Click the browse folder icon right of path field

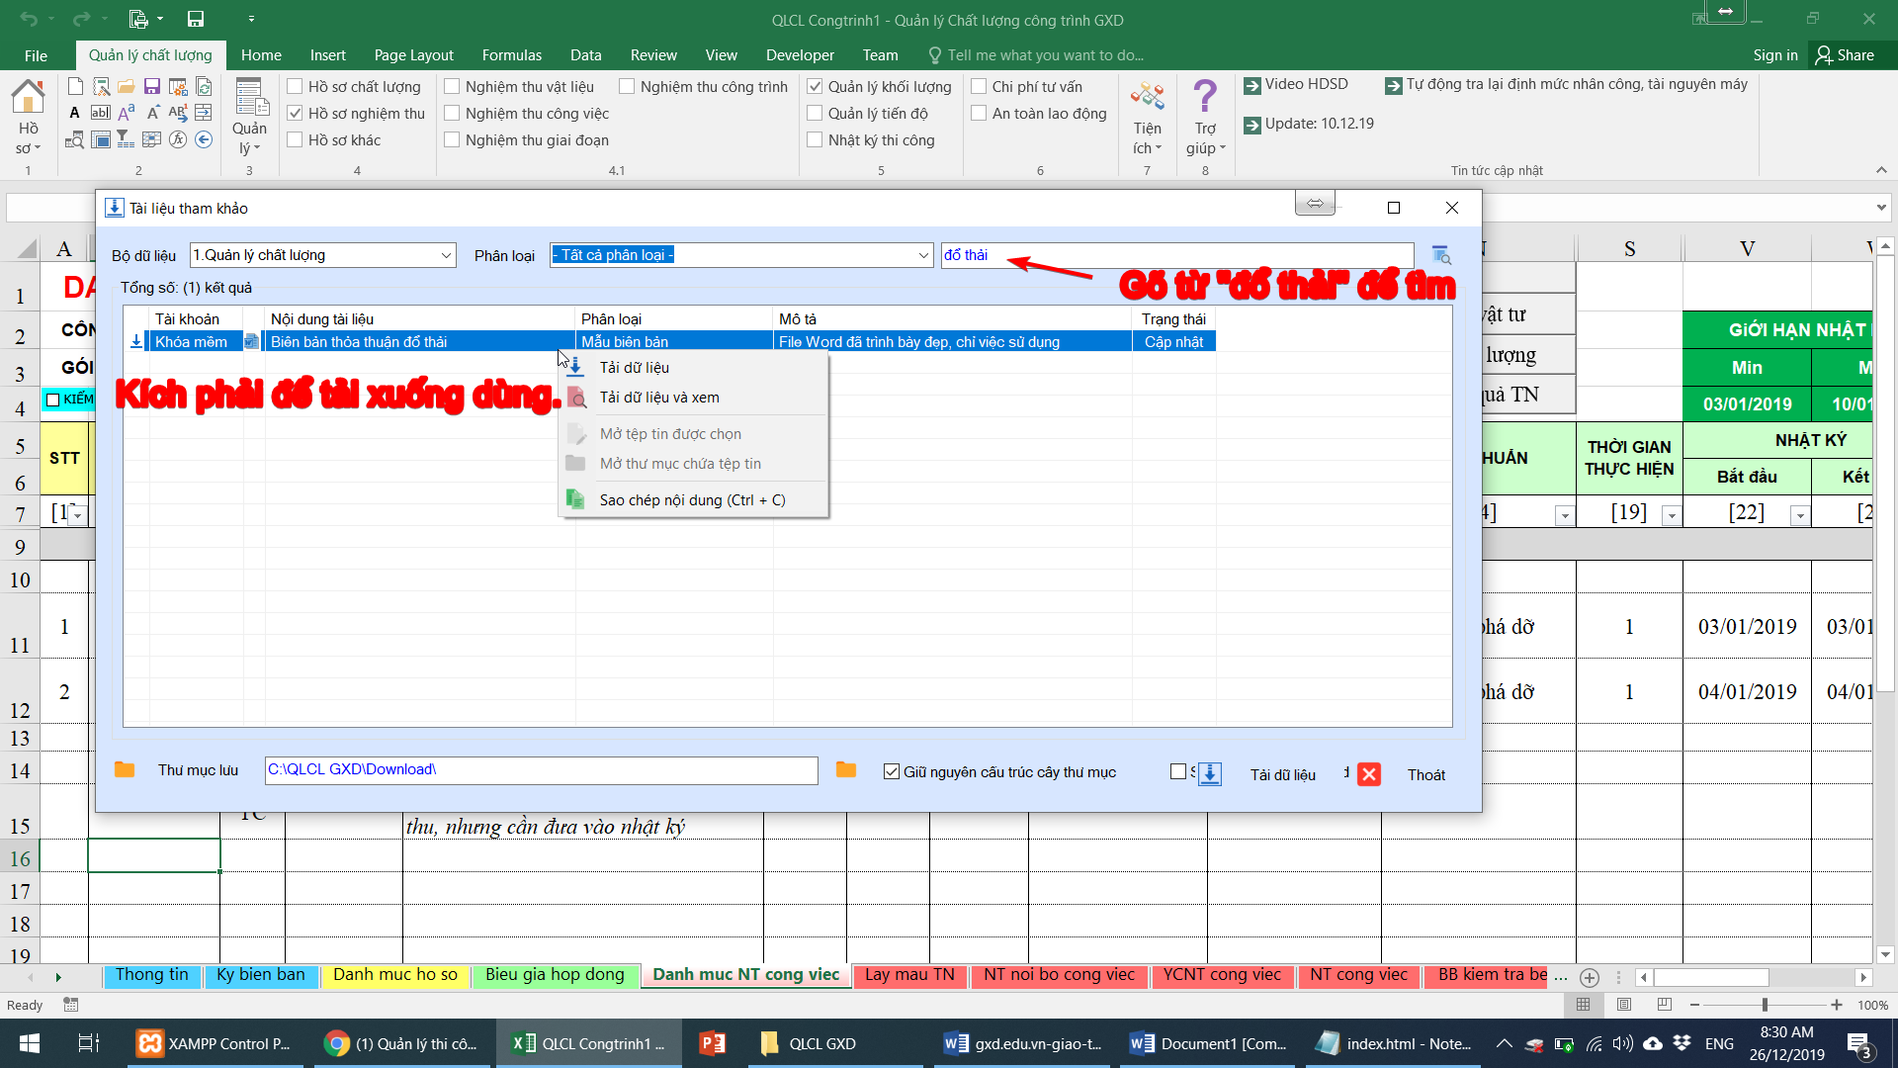pos(846,769)
